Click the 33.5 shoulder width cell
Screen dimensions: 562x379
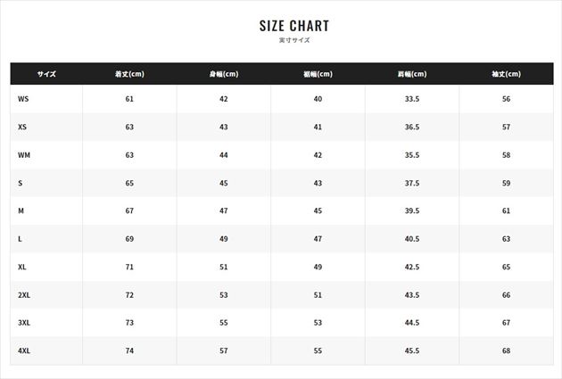(x=411, y=99)
